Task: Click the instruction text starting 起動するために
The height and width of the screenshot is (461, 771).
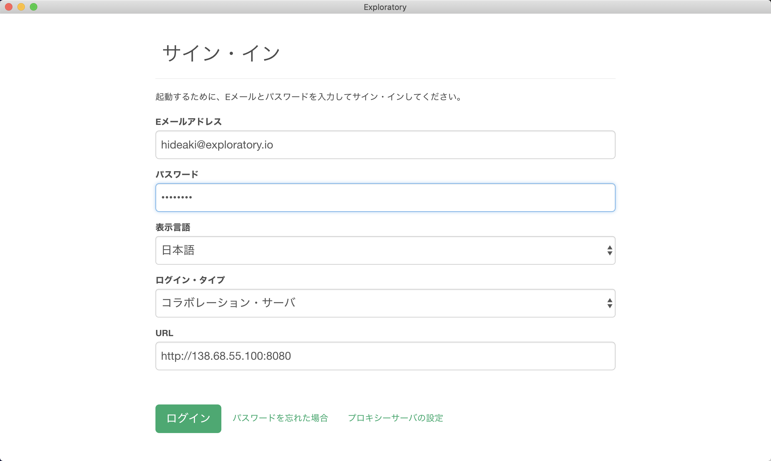Action: 309,97
